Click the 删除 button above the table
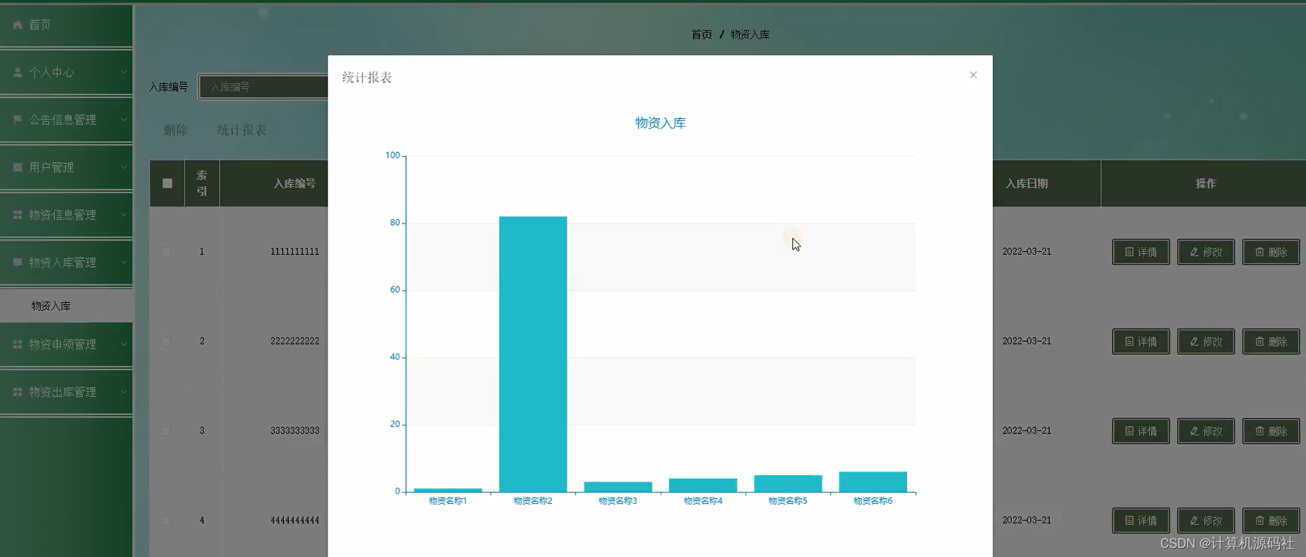 click(x=176, y=130)
